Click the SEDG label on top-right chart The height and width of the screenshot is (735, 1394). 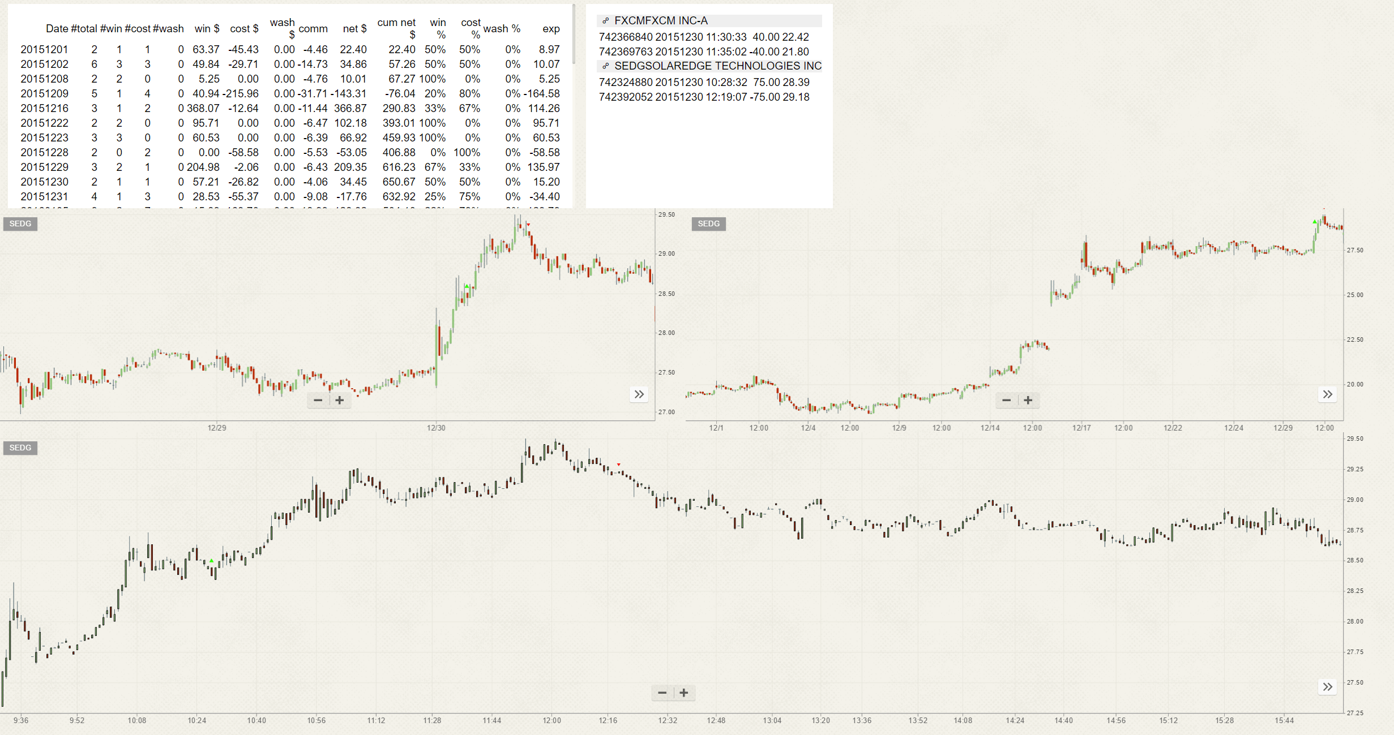[709, 223]
